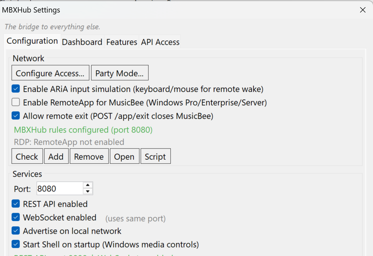Add a new network rule

[x=56, y=156]
